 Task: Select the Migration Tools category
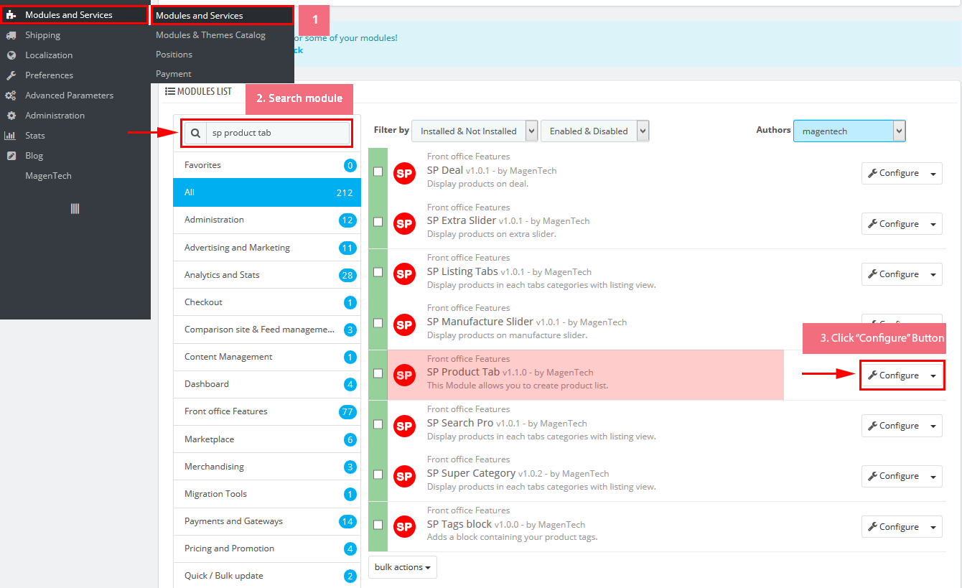[267, 494]
